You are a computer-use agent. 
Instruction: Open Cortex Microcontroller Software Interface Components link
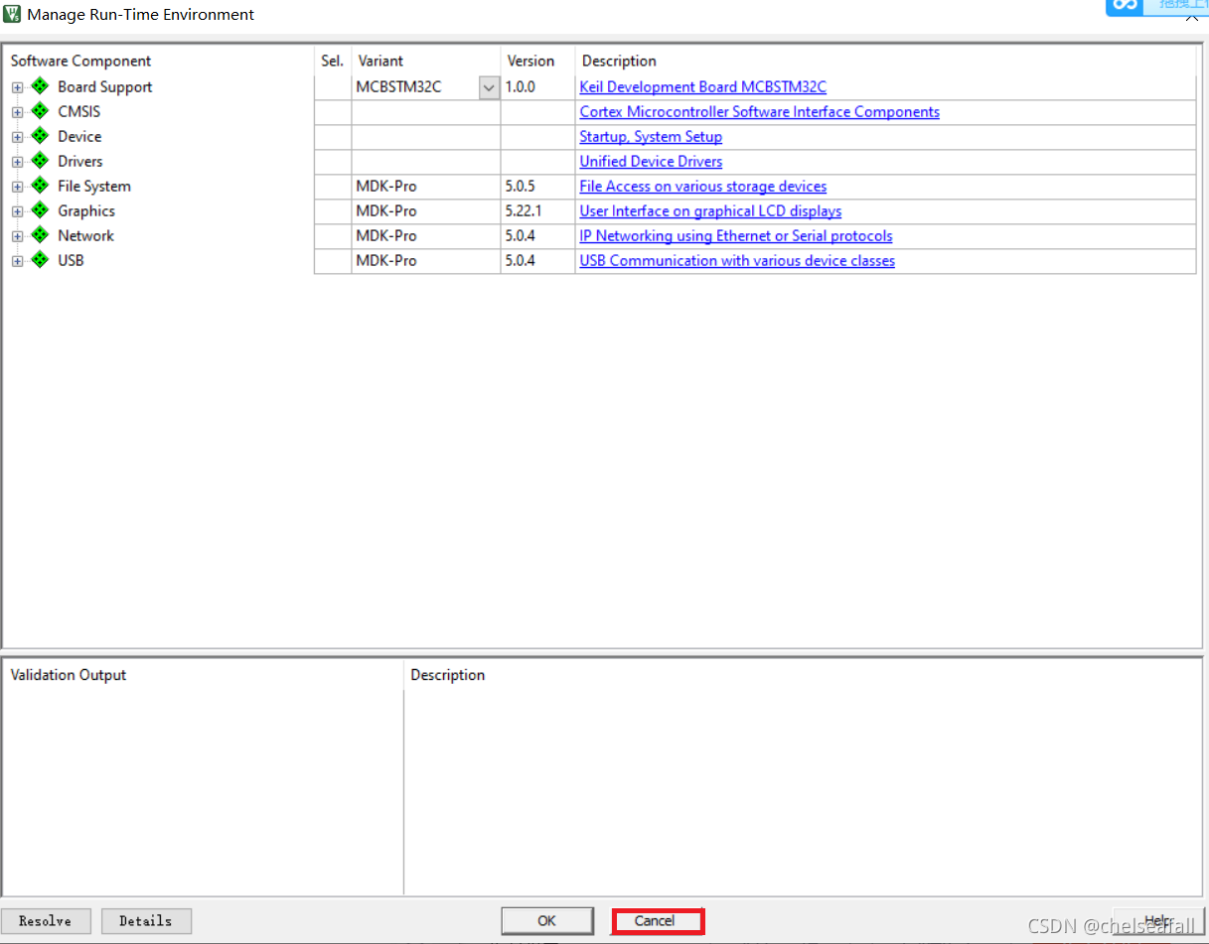759,112
